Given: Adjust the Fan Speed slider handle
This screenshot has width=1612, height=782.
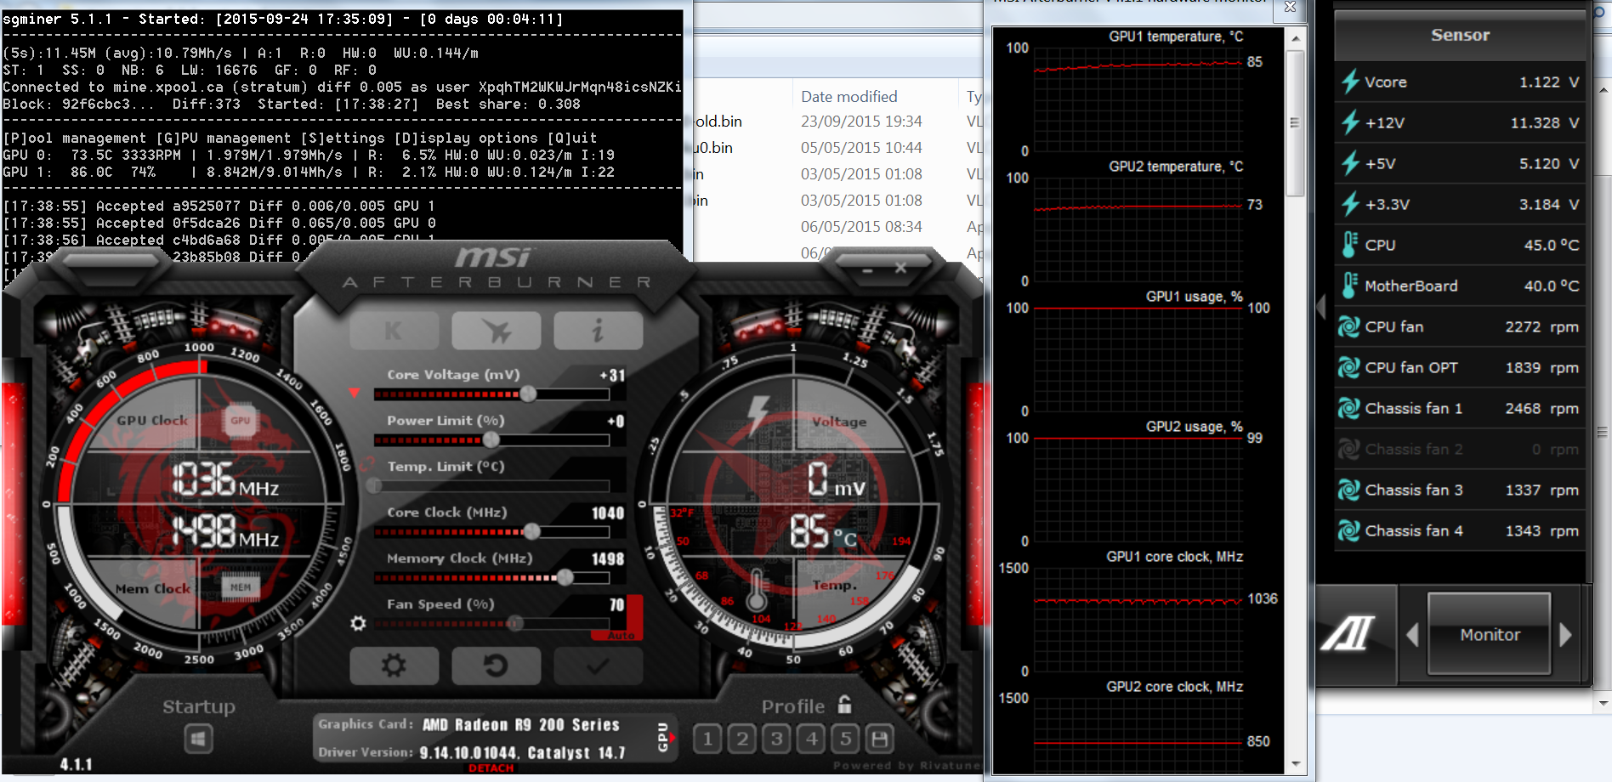Looking at the screenshot, I should coord(514,623).
